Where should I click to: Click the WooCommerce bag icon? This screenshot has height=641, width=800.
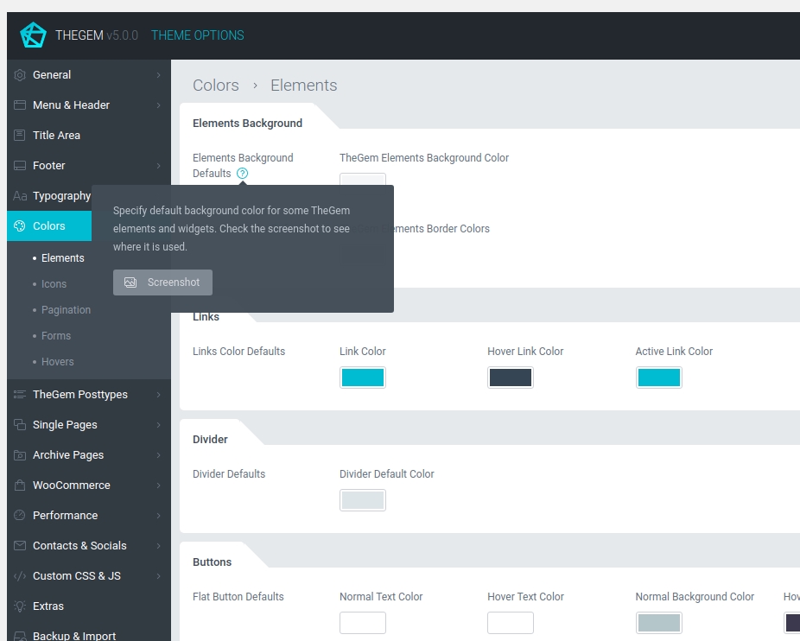tap(20, 486)
